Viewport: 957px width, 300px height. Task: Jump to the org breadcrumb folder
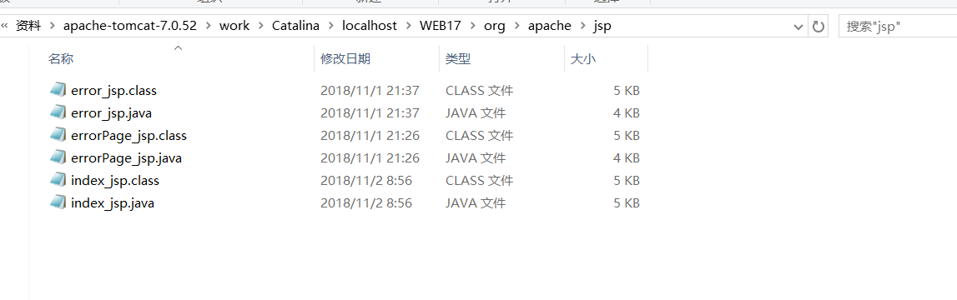tap(495, 26)
